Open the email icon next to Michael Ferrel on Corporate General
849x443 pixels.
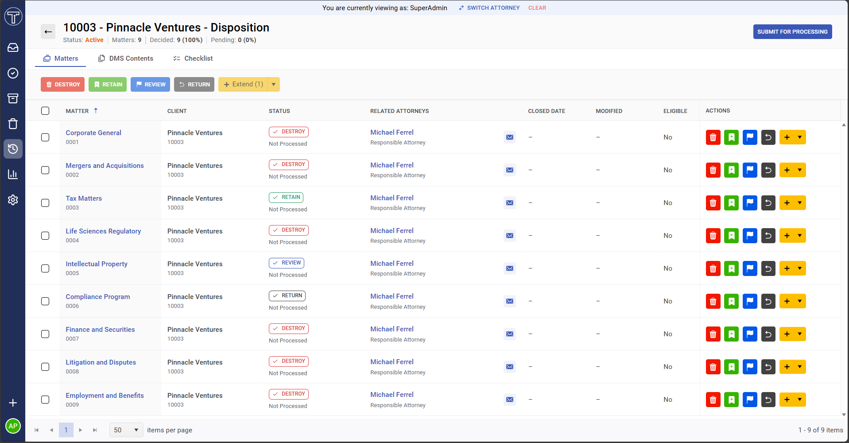pyautogui.click(x=509, y=137)
